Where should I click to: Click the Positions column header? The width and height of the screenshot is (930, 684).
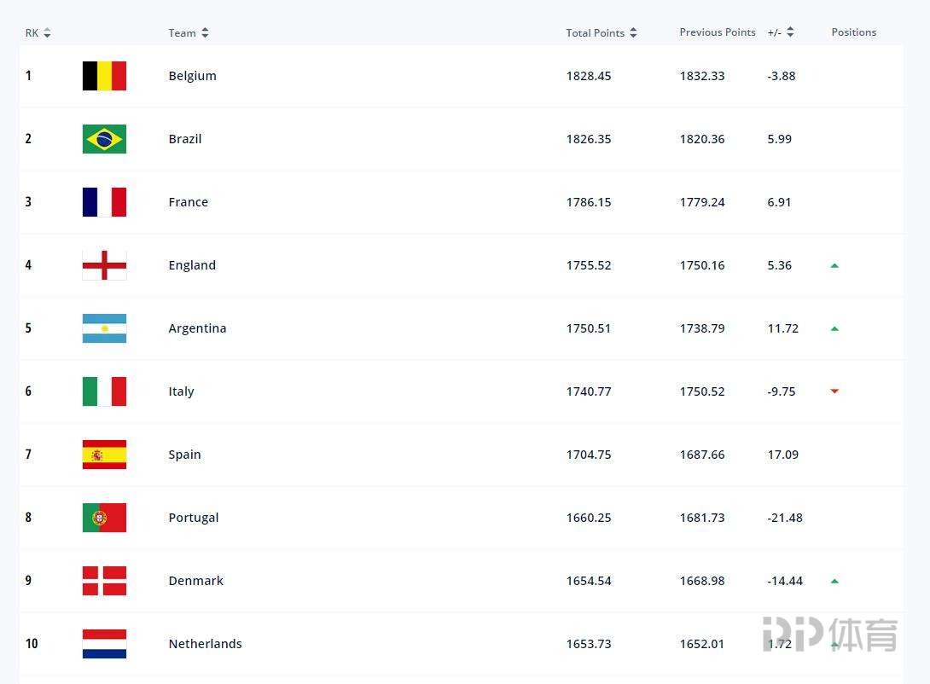pyautogui.click(x=853, y=32)
